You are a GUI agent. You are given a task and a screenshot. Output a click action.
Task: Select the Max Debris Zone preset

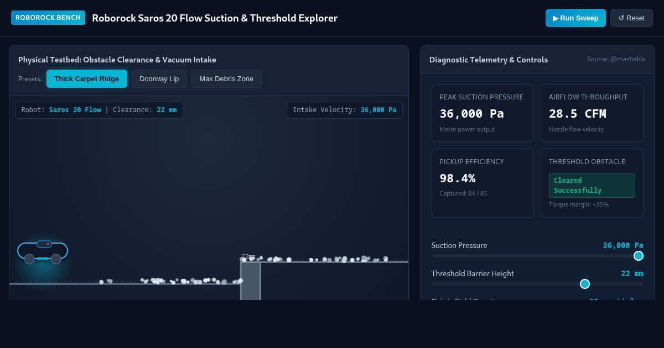tap(226, 78)
